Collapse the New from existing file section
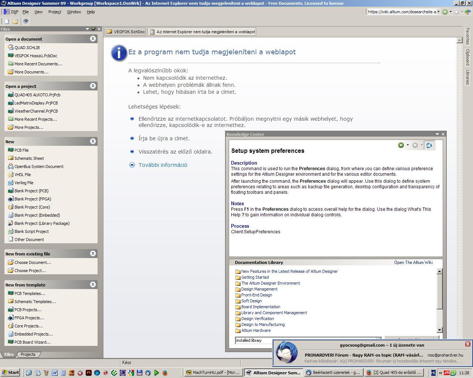This screenshot has width=473, height=378. point(93,254)
